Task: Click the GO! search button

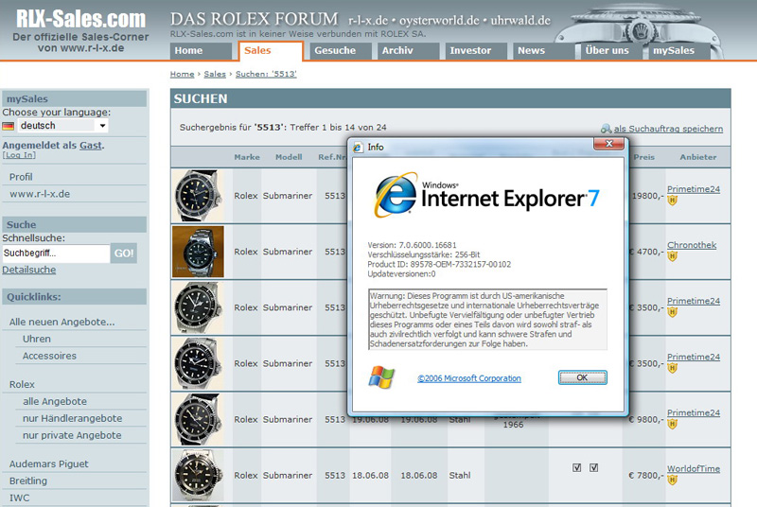Action: pos(124,253)
